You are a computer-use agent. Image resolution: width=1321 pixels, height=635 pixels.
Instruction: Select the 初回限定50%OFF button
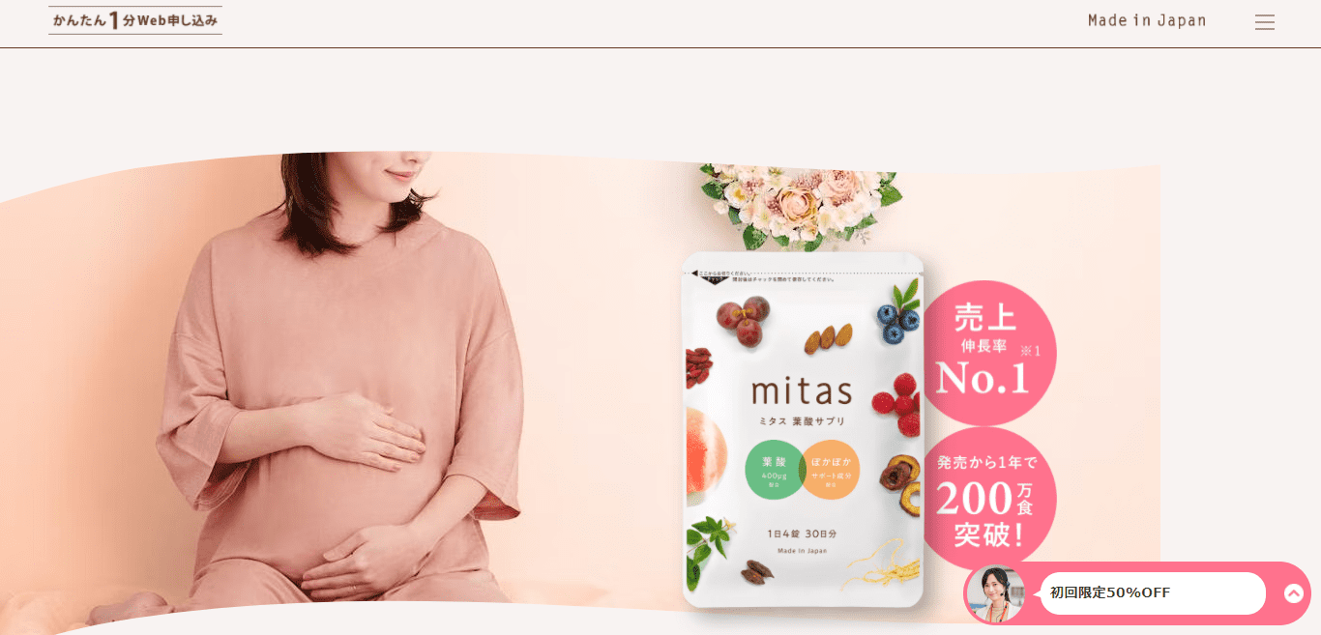tap(1153, 593)
